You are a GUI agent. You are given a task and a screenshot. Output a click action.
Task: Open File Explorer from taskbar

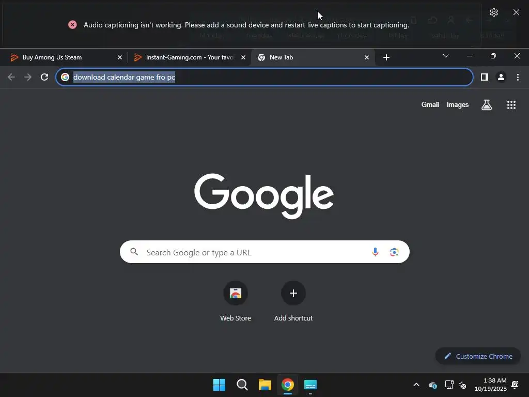(x=265, y=385)
